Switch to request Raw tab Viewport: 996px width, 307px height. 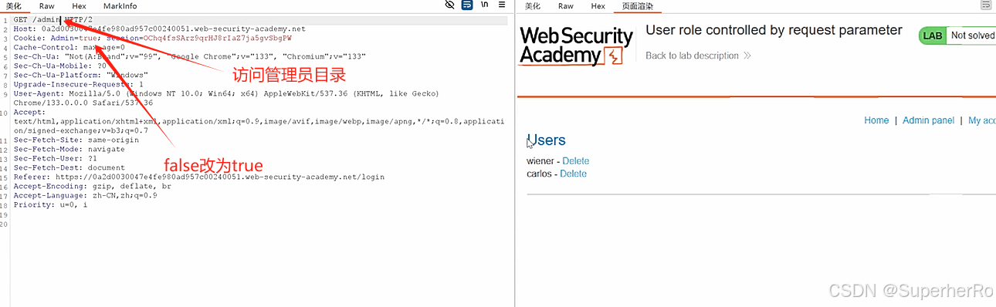tap(47, 6)
